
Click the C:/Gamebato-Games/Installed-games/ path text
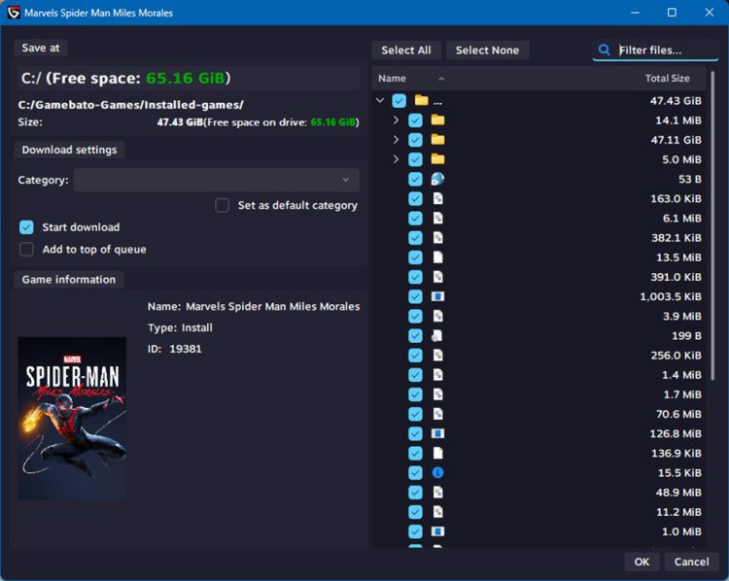tap(130, 105)
